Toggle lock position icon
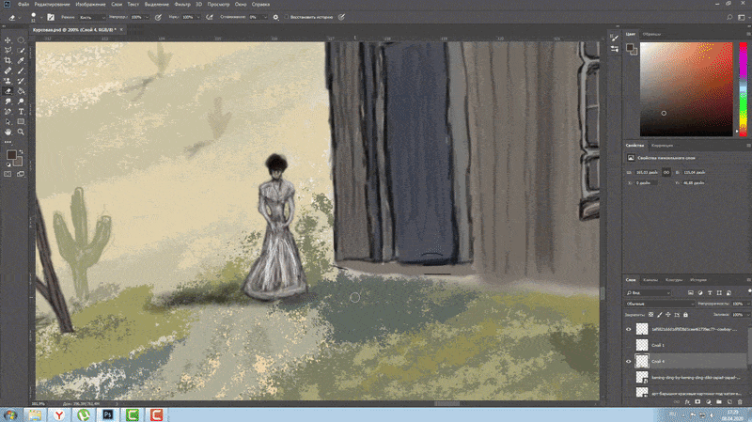 pyautogui.click(x=668, y=315)
